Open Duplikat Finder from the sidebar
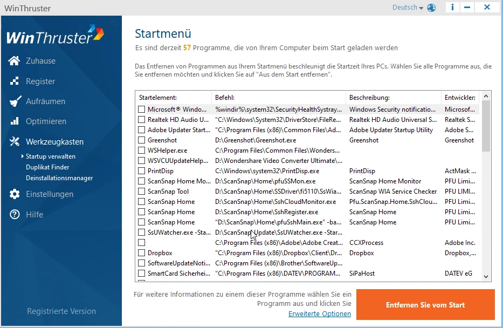This screenshot has width=503, height=328. (47, 167)
